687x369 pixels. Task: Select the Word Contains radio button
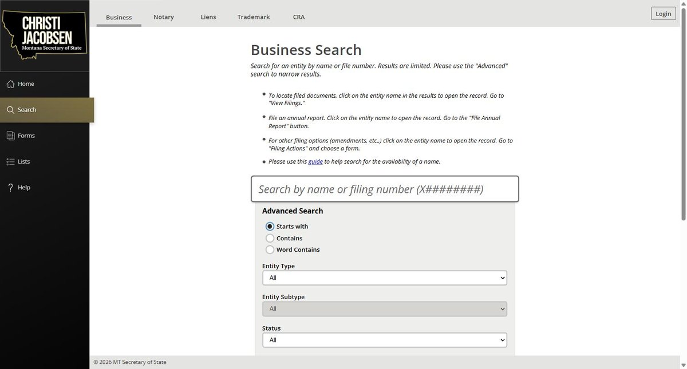coord(270,249)
